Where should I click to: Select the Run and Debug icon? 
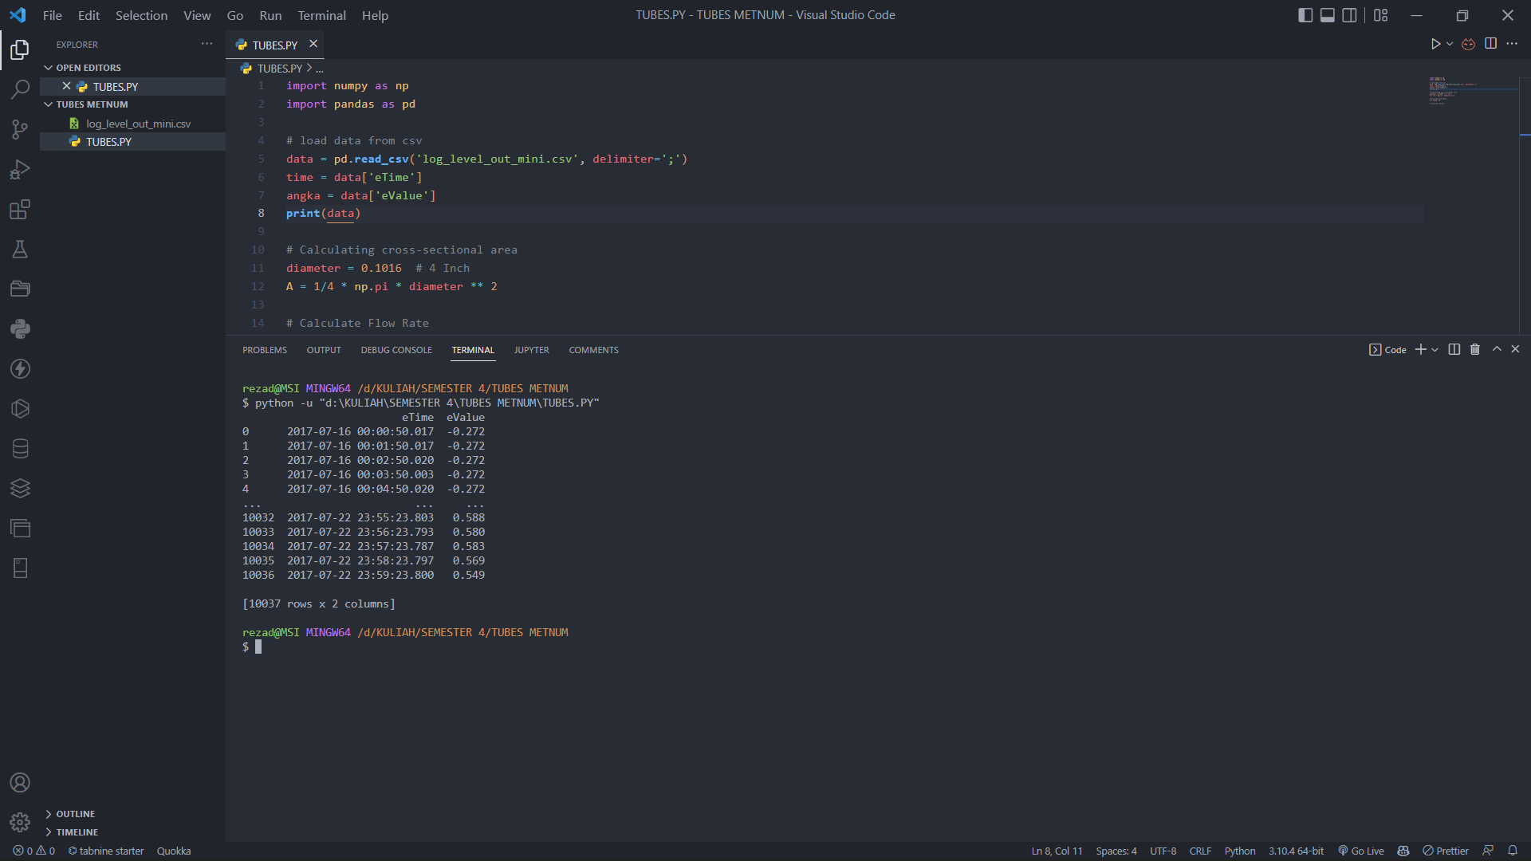(19, 169)
